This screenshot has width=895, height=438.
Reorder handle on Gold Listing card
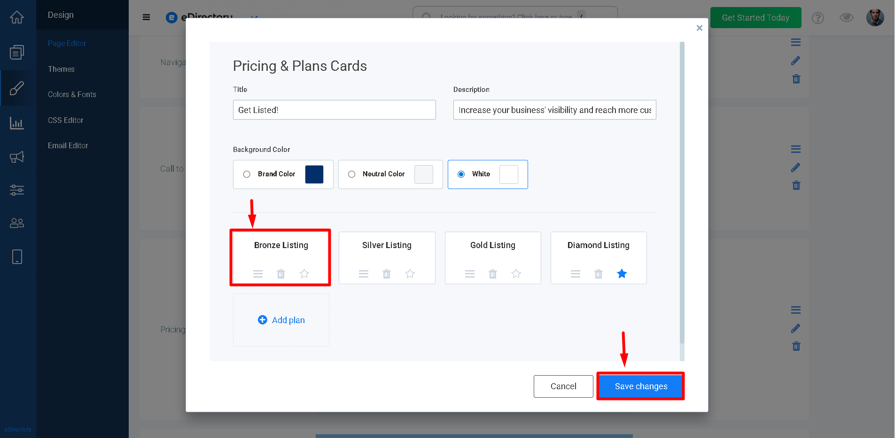pos(470,274)
